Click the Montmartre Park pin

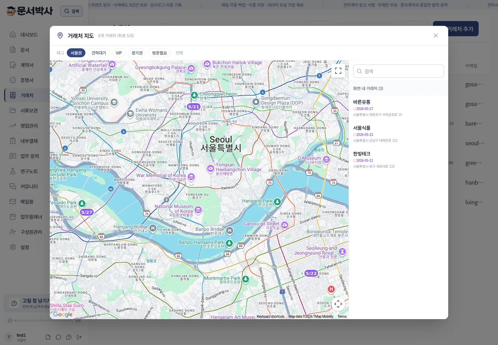point(246,279)
